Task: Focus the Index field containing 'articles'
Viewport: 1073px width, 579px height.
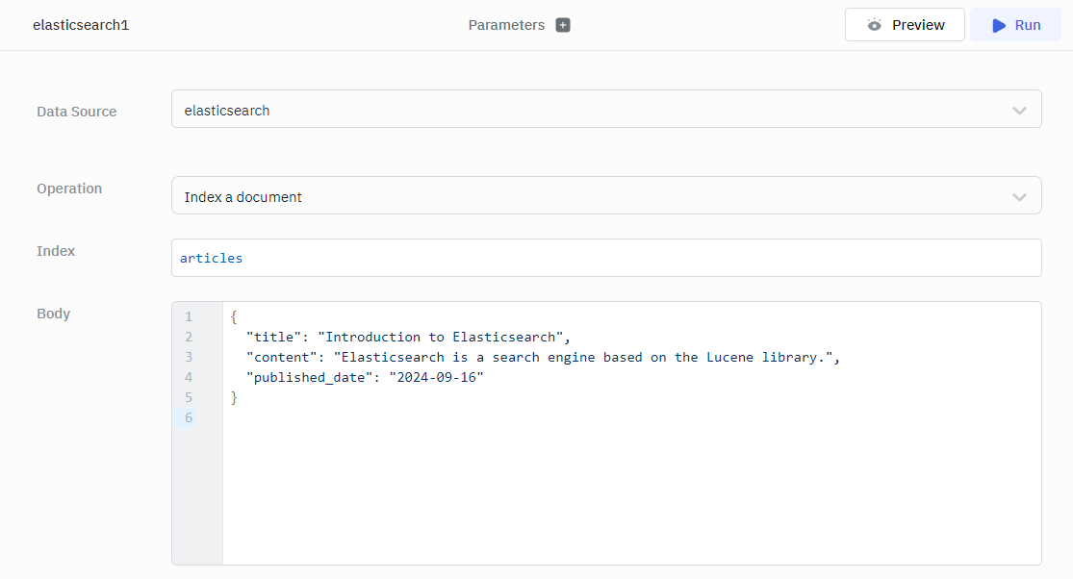Action: click(x=606, y=258)
